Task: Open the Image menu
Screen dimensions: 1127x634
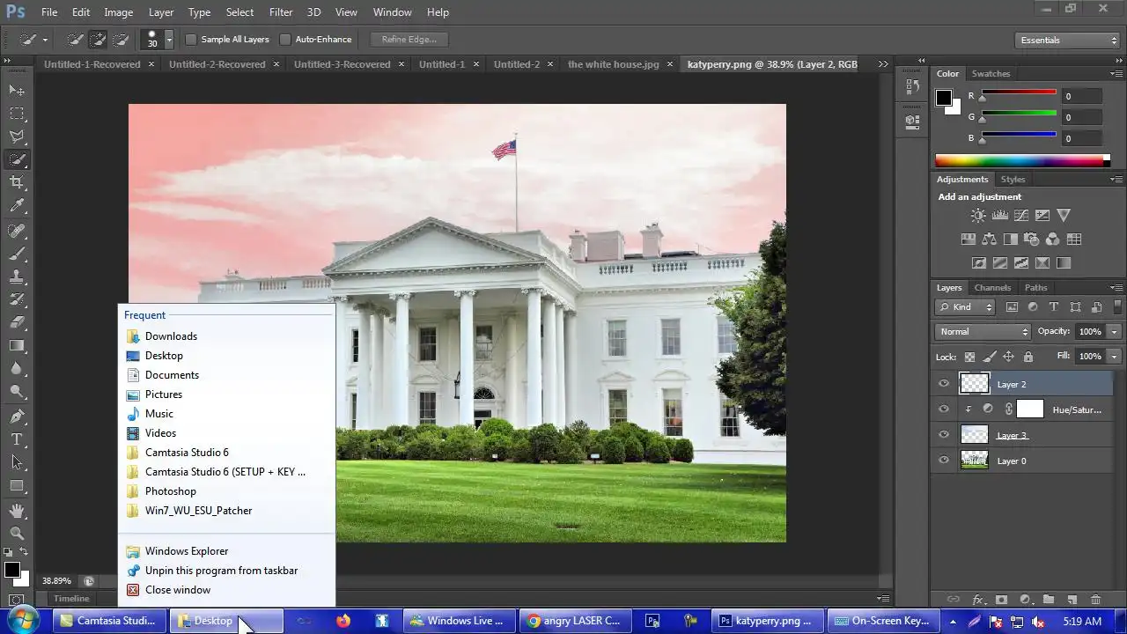Action: coord(119,12)
